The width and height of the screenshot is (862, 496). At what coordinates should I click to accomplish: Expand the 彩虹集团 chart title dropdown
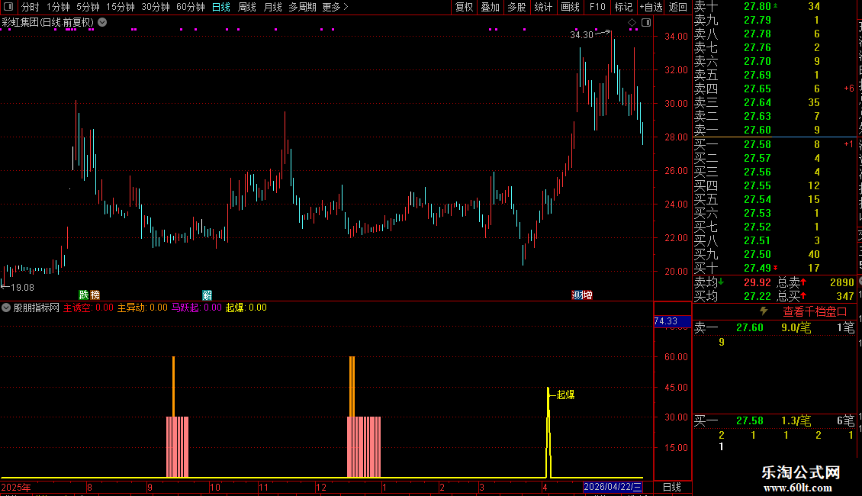[102, 23]
